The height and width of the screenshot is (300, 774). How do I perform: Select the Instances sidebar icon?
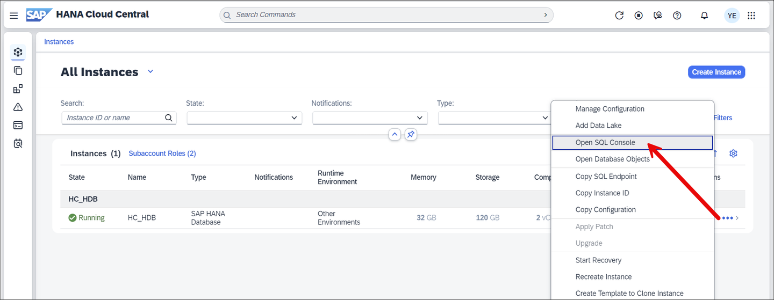(x=18, y=52)
